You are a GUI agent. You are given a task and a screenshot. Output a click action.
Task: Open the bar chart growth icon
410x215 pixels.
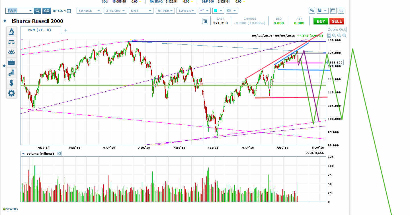pyautogui.click(x=11, y=73)
